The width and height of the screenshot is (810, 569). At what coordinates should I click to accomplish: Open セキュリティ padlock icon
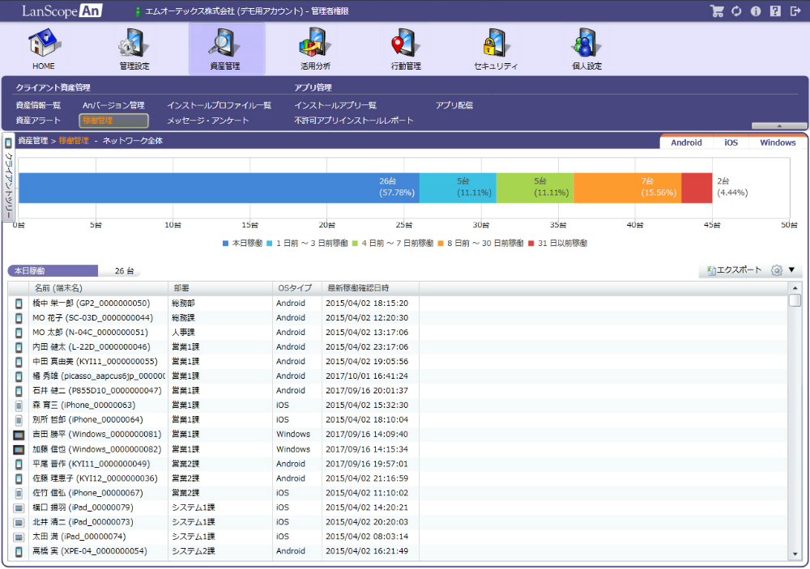pos(496,44)
